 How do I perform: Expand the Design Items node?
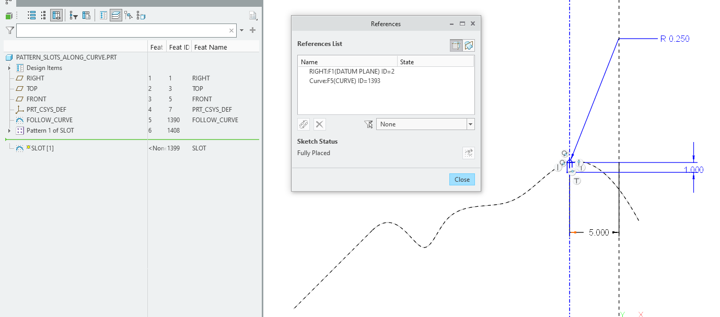(x=9, y=67)
